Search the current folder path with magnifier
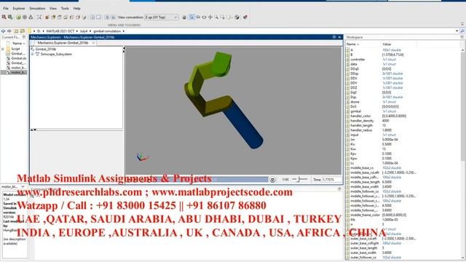Screen dimensions: 466x262 coord(462,31)
